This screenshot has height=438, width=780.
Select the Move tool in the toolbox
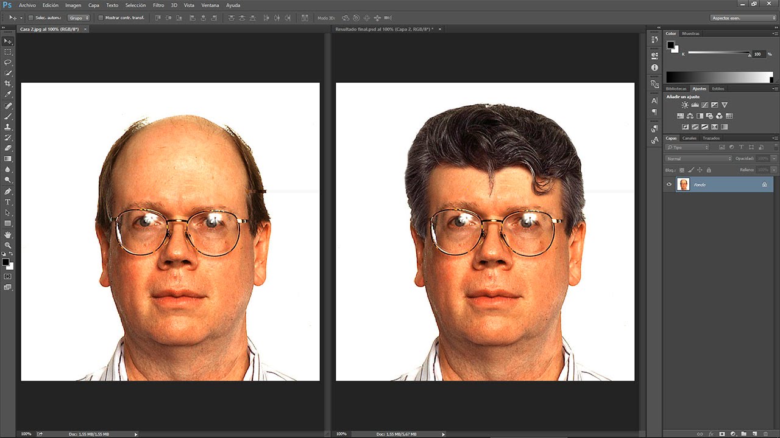click(x=8, y=41)
